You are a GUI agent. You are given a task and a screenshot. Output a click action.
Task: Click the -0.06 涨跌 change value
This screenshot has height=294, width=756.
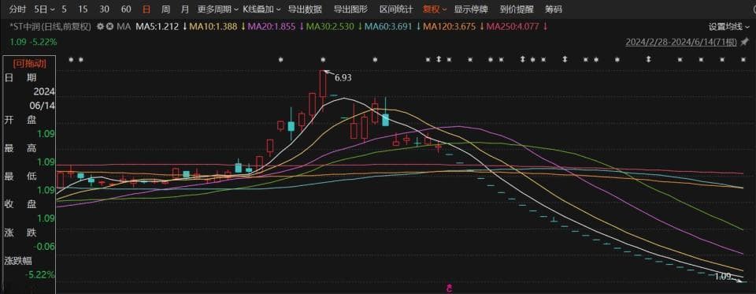click(x=44, y=247)
